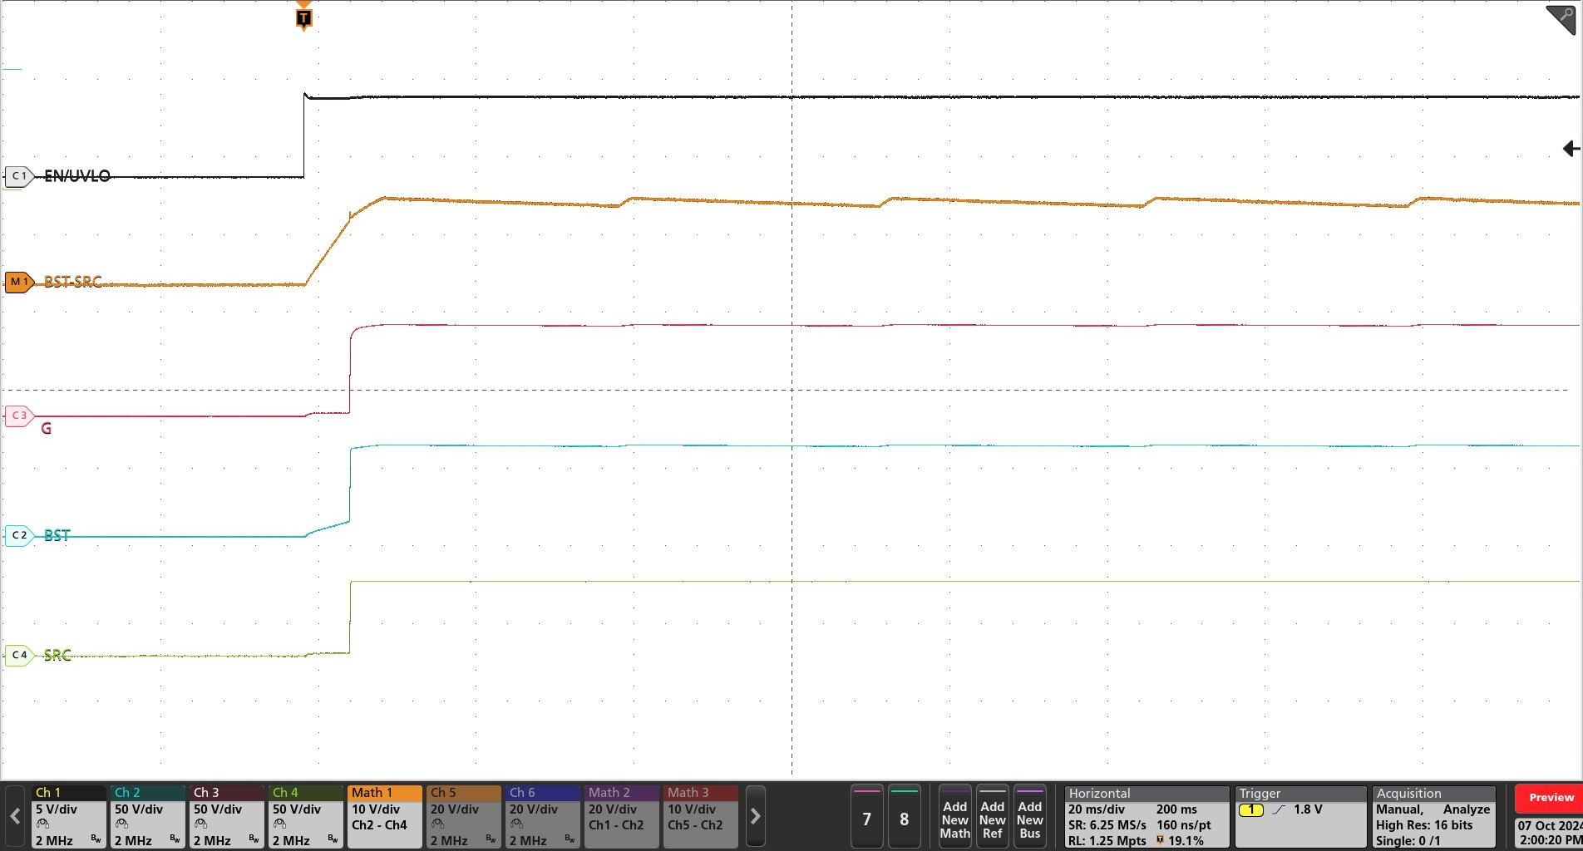Select the orange trigger position marker T

click(x=303, y=17)
